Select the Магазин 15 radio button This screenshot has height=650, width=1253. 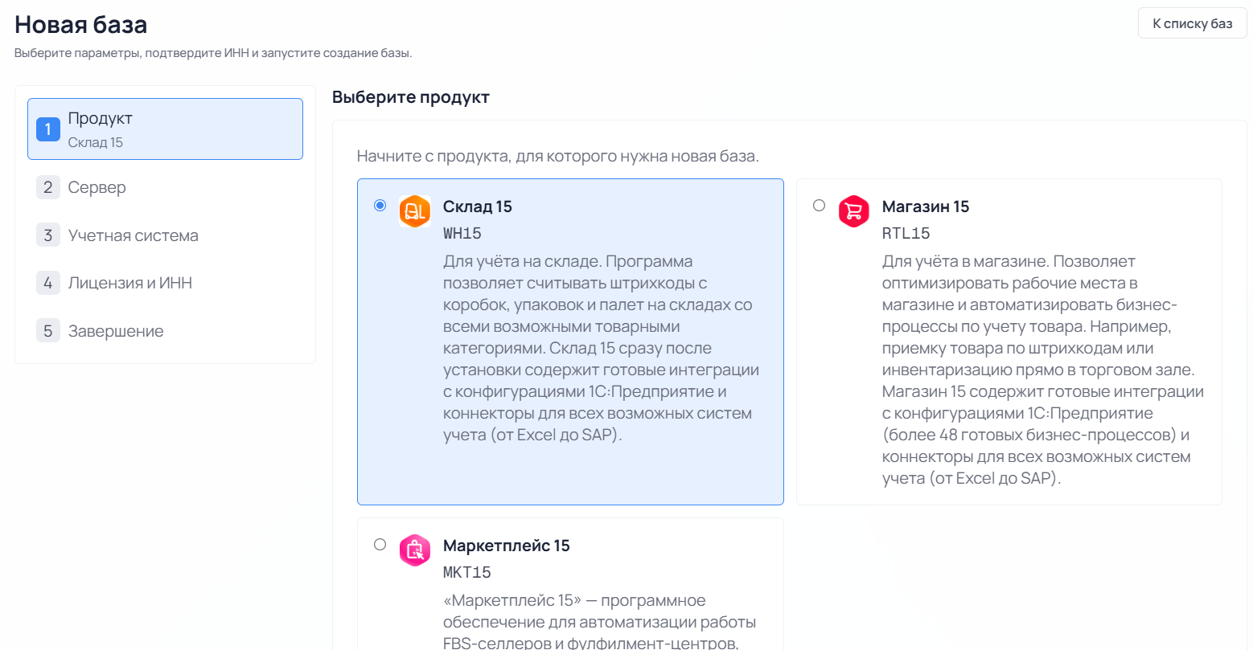[820, 206]
